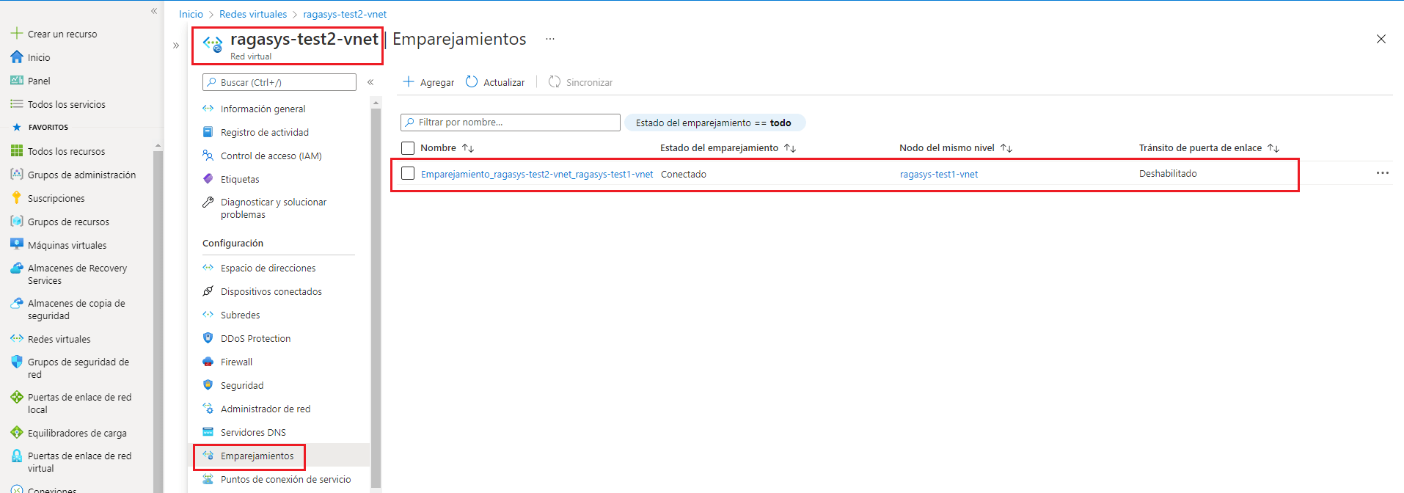Open the Panel dashboard icon
The height and width of the screenshot is (493, 1404).
click(x=16, y=81)
